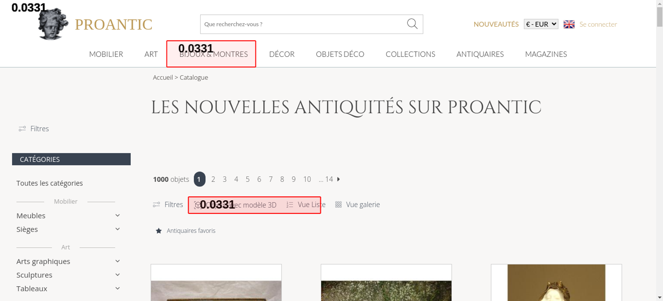Select the Vue galerie grid icon
The width and height of the screenshot is (663, 301).
click(x=338, y=205)
